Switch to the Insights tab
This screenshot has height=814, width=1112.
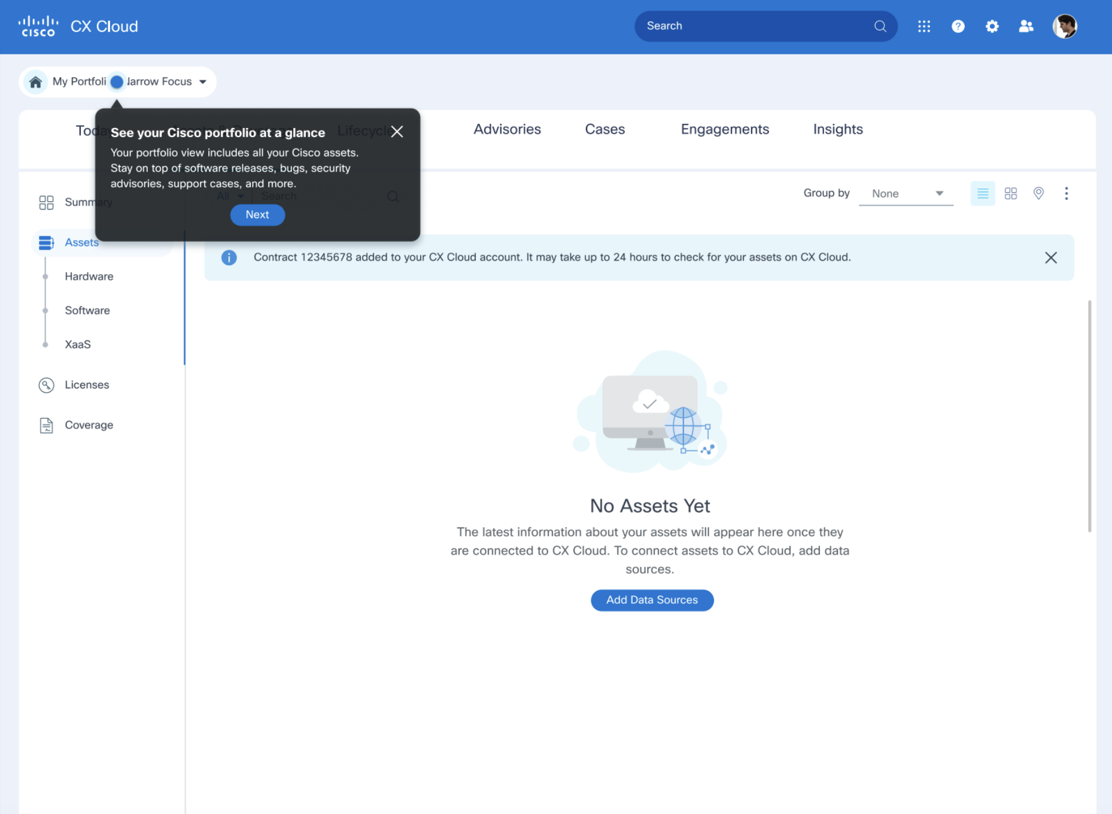coord(838,129)
